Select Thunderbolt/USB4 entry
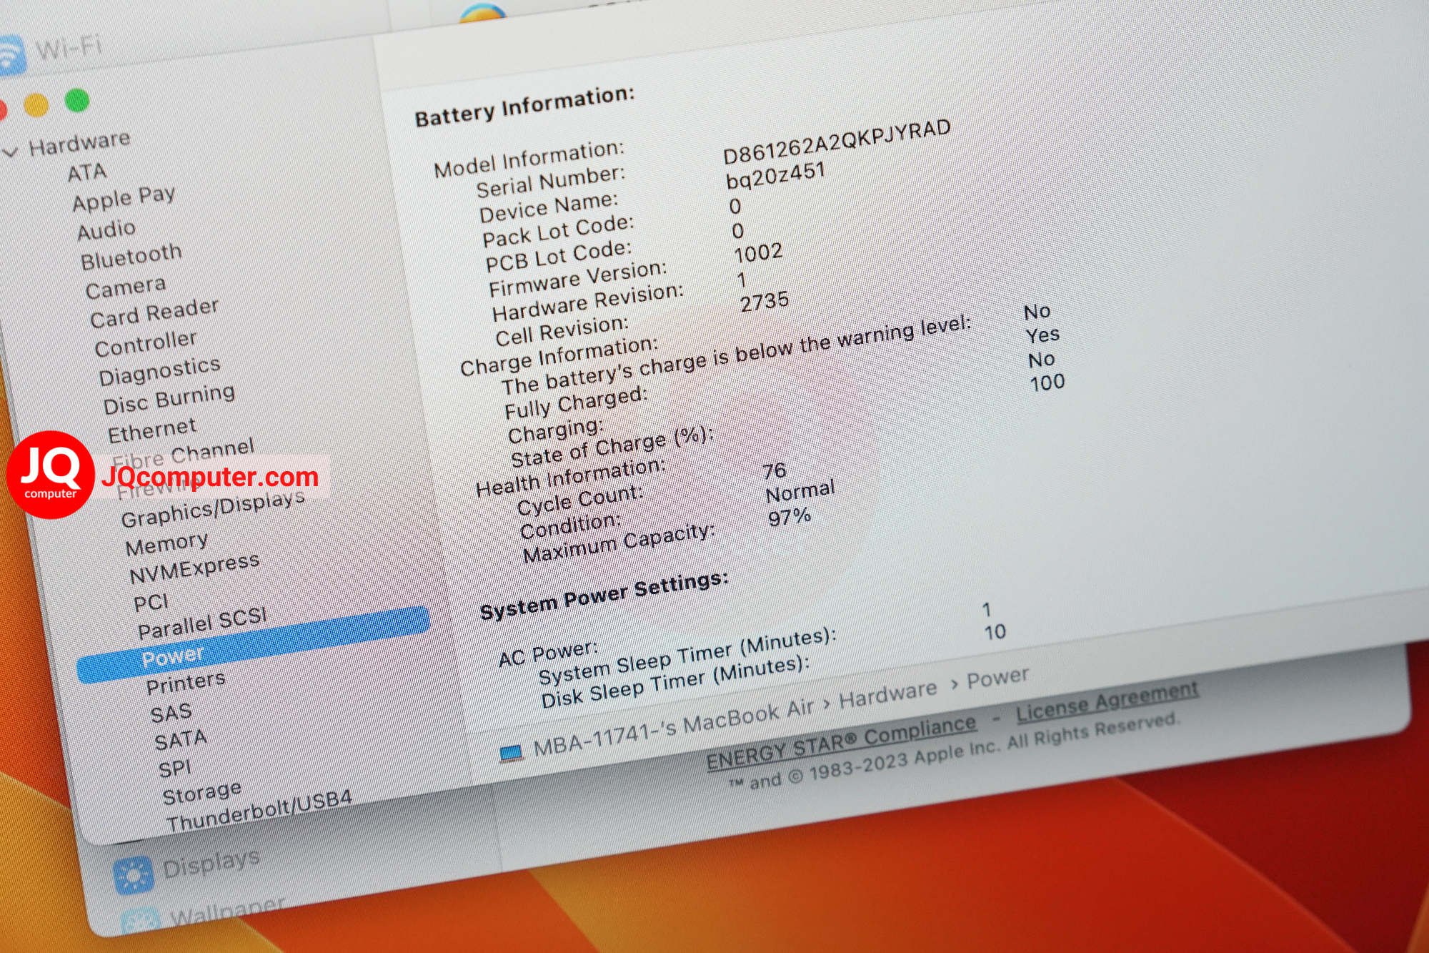The height and width of the screenshot is (953, 1429). [260, 812]
